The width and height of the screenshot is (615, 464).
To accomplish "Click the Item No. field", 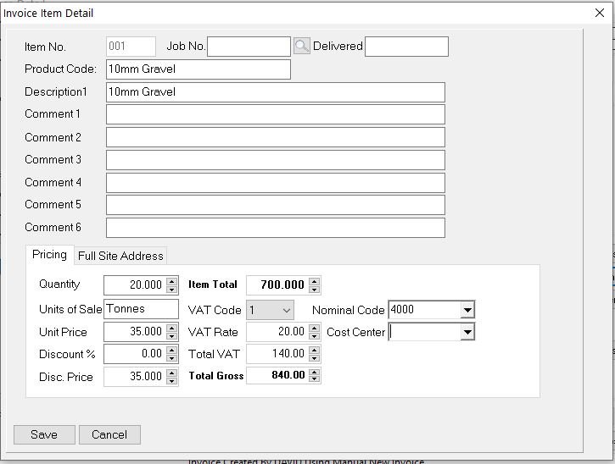I will tap(131, 47).
